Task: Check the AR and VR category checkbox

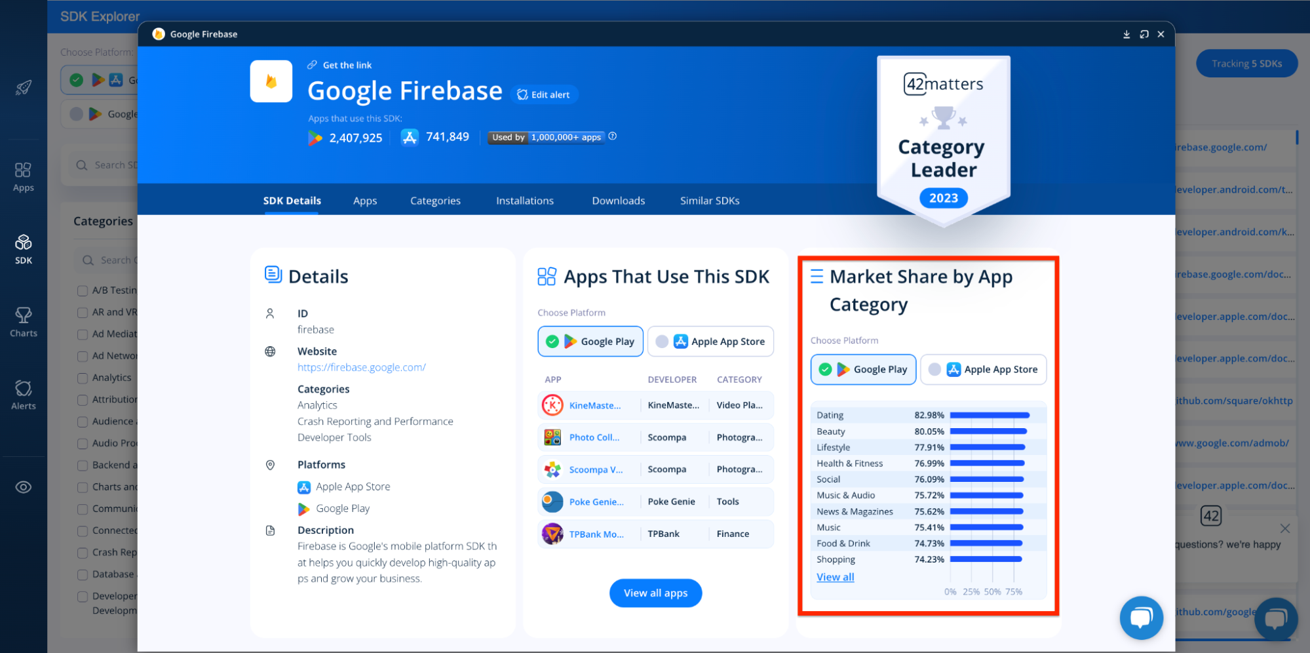Action: point(83,313)
